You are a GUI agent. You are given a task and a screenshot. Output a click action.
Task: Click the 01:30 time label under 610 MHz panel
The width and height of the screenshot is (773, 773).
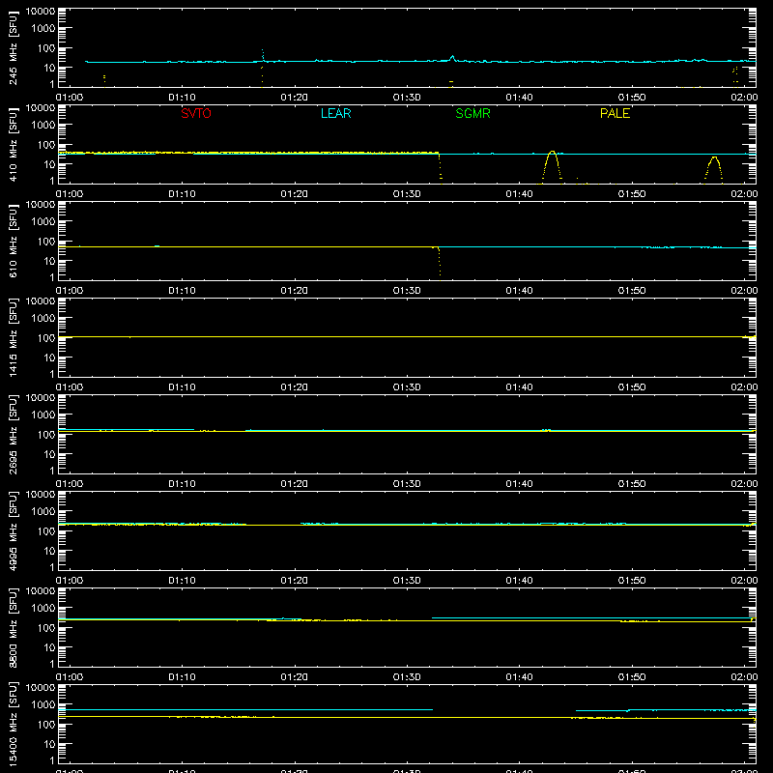pos(407,291)
